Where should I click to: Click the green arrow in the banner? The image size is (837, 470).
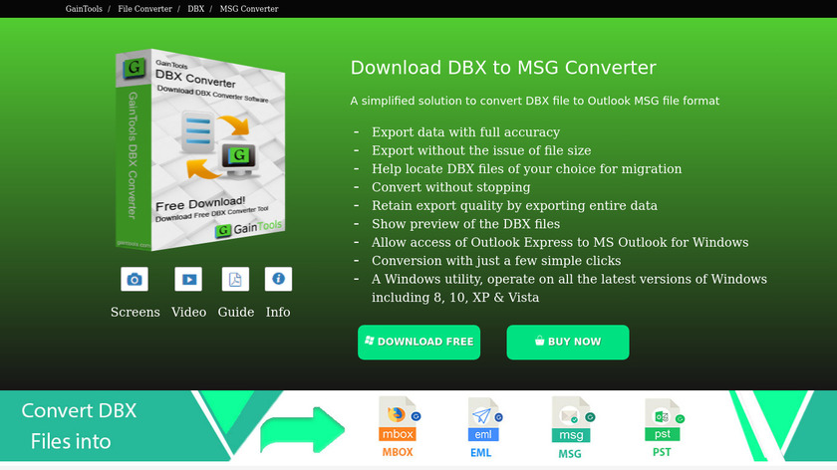point(302,430)
